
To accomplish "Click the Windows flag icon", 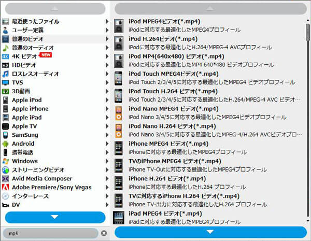I will pos(6,161).
